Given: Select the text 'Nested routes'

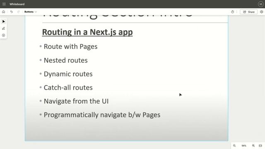Looking at the screenshot, I should pyautogui.click(x=65, y=60).
